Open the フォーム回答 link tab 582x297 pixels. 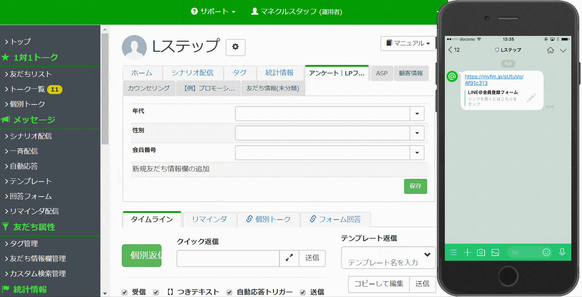point(335,219)
